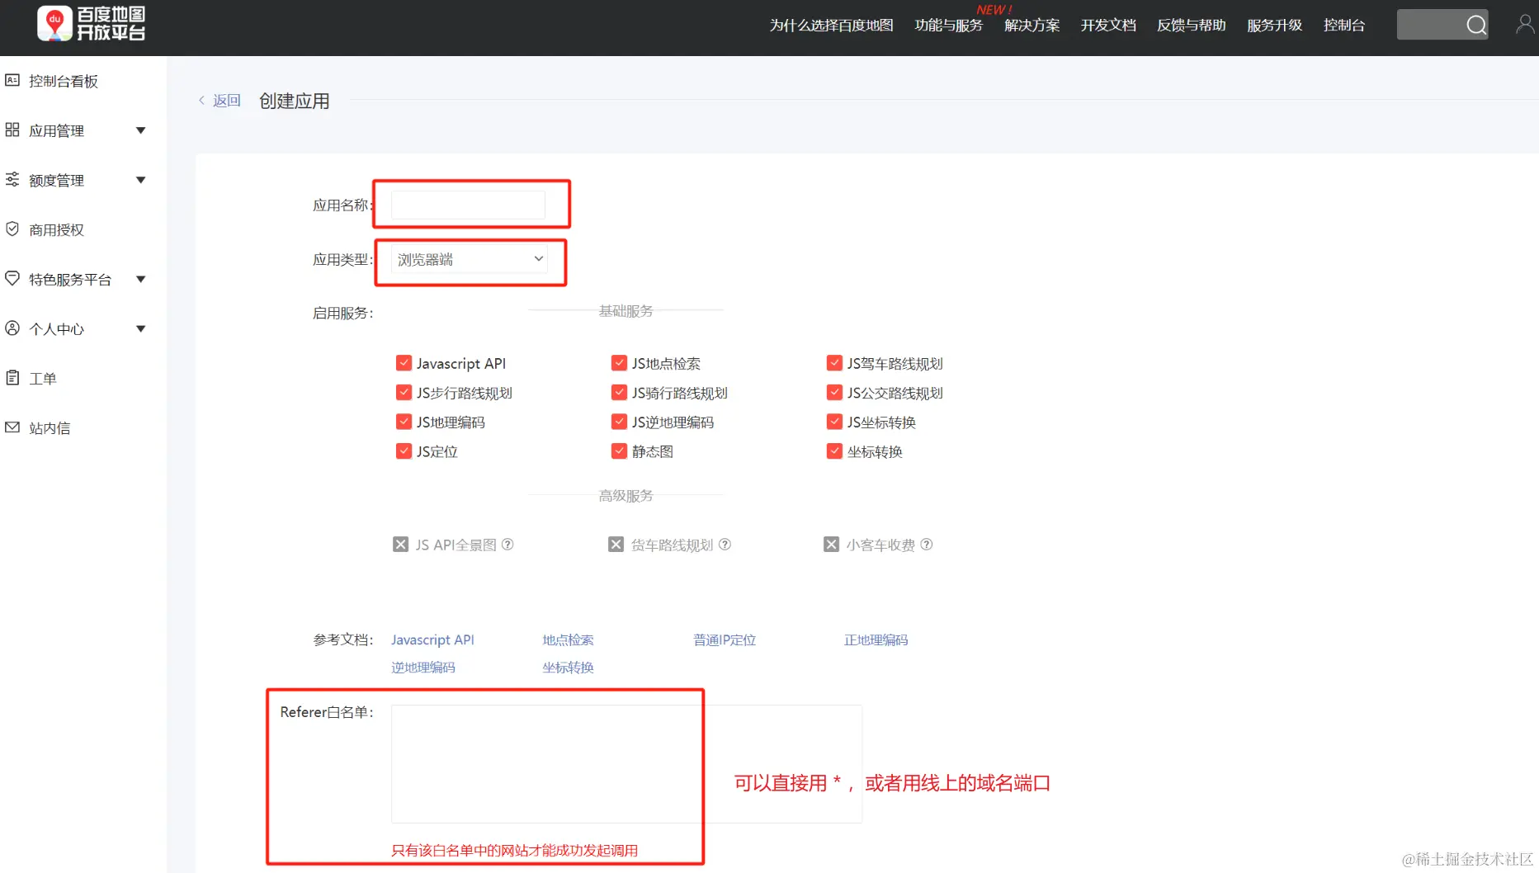Click the top navigation search box
The width and height of the screenshot is (1539, 873).
[x=1442, y=25]
